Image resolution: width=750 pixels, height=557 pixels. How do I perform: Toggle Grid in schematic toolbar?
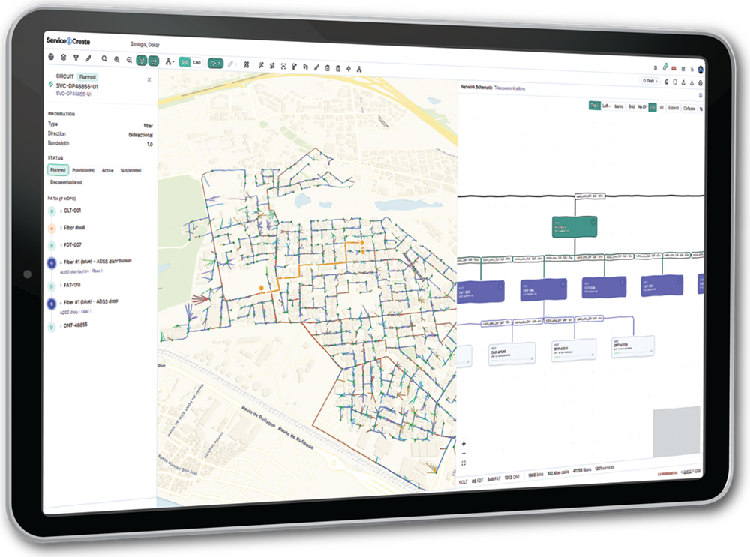pyautogui.click(x=631, y=107)
